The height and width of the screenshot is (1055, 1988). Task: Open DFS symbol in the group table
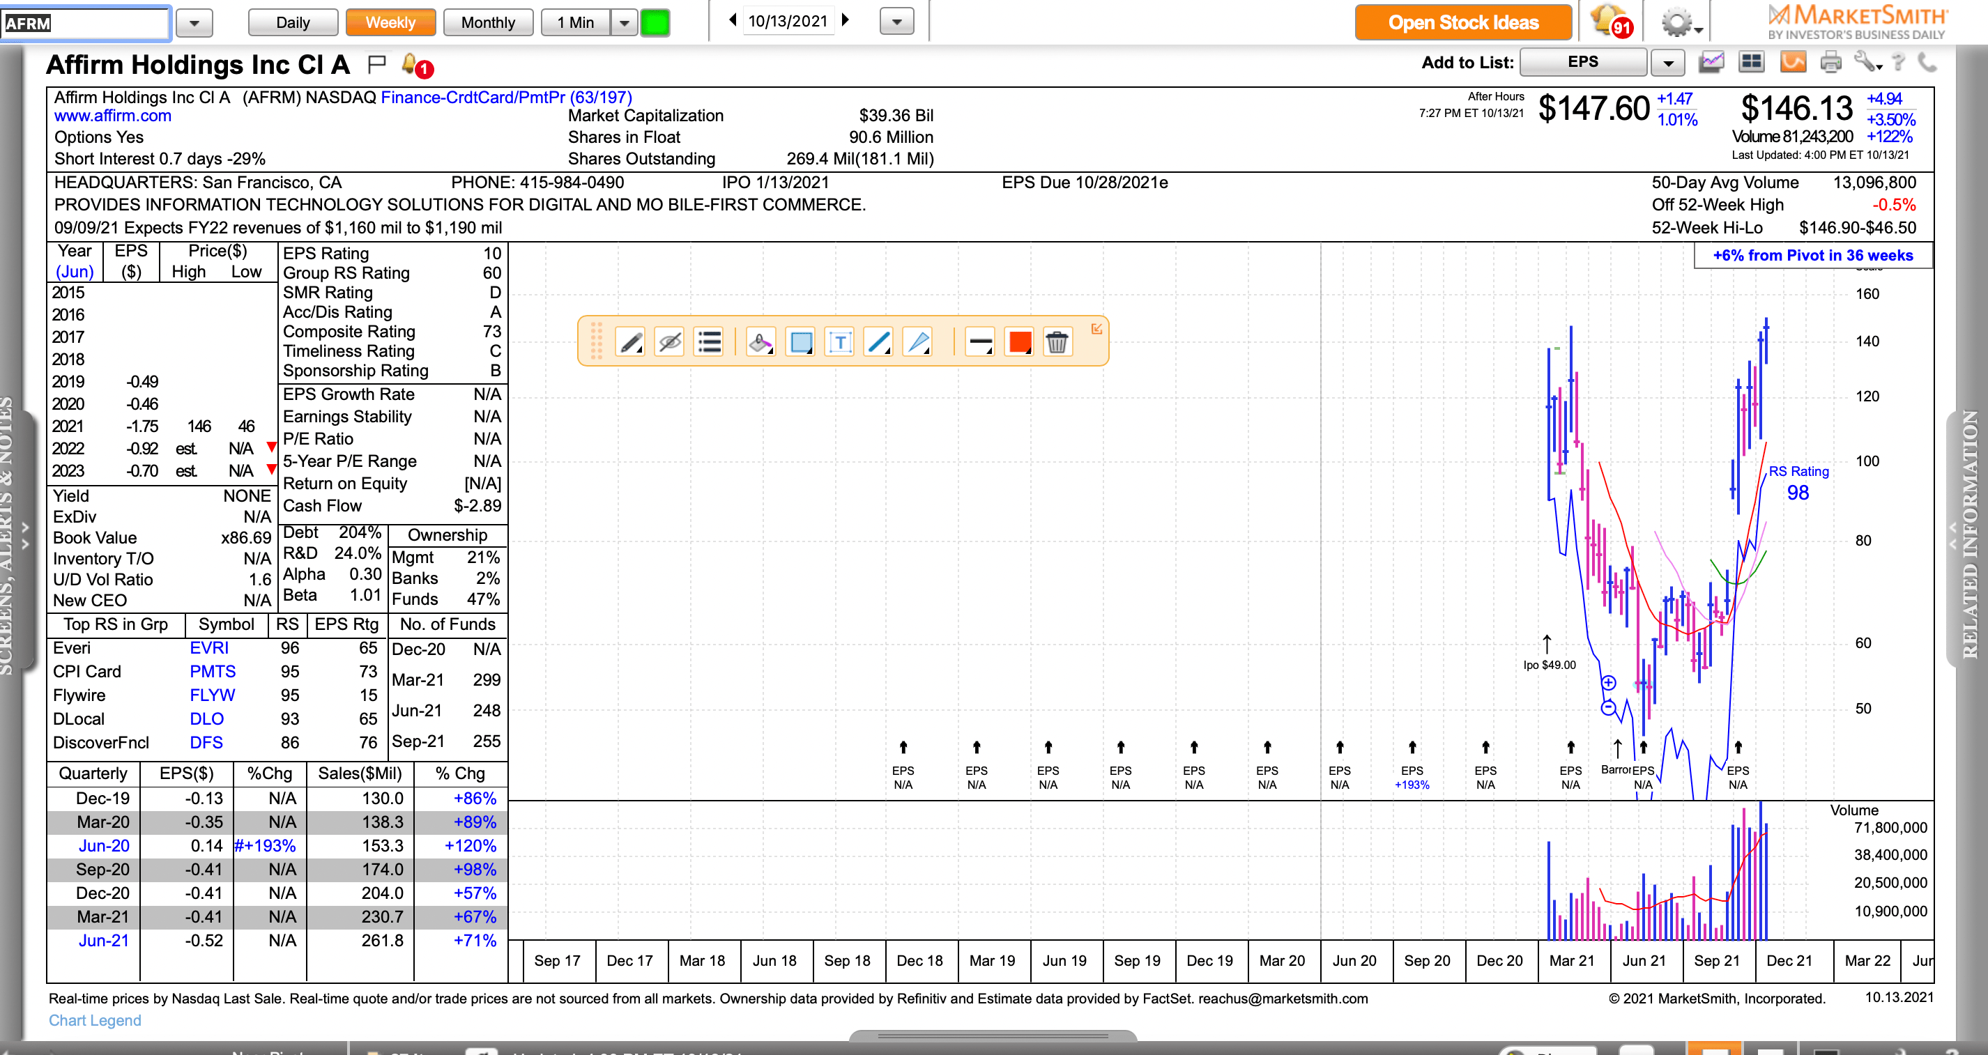click(x=206, y=742)
